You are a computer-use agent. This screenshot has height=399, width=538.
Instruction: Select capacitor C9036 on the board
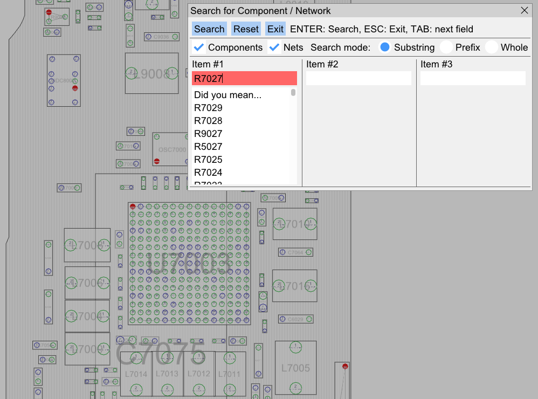(x=162, y=37)
